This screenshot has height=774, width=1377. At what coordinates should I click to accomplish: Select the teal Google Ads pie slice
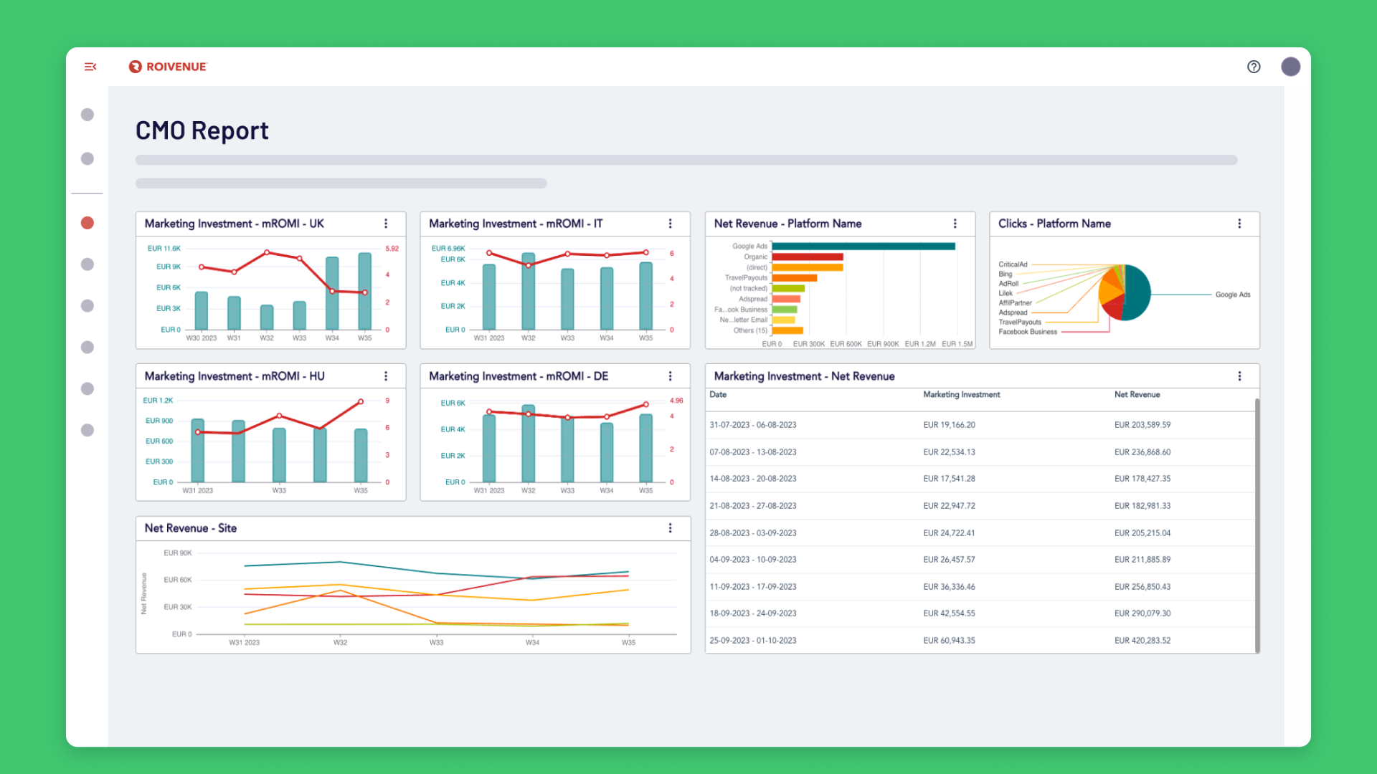[1137, 292]
